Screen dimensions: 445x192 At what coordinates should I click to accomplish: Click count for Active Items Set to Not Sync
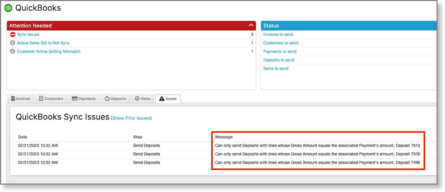[x=252, y=43]
